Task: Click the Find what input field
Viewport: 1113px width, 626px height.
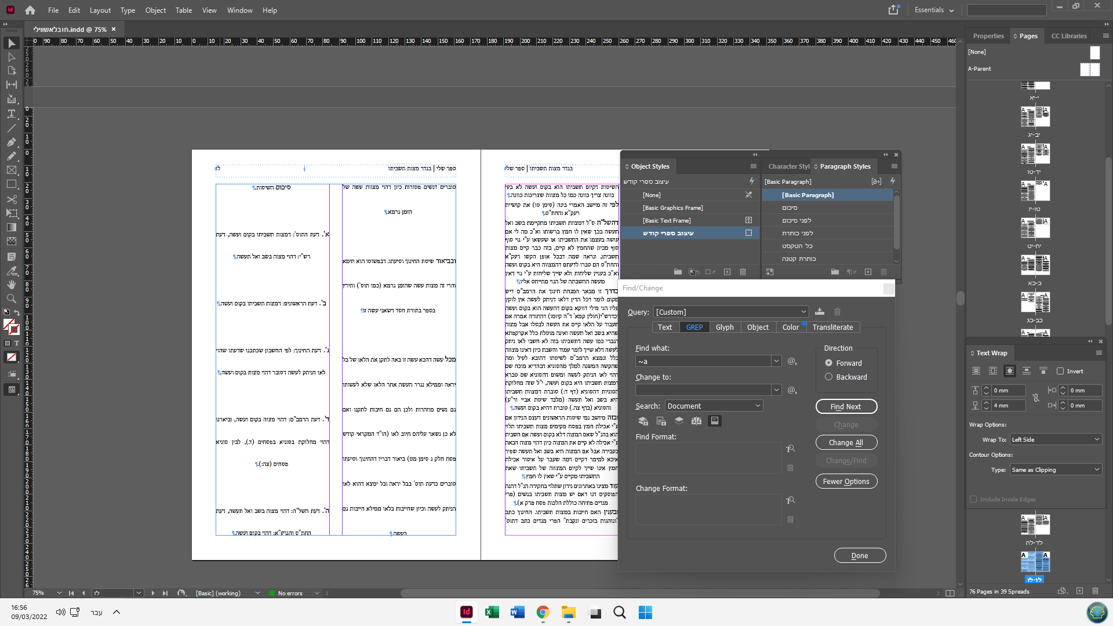Action: point(703,361)
